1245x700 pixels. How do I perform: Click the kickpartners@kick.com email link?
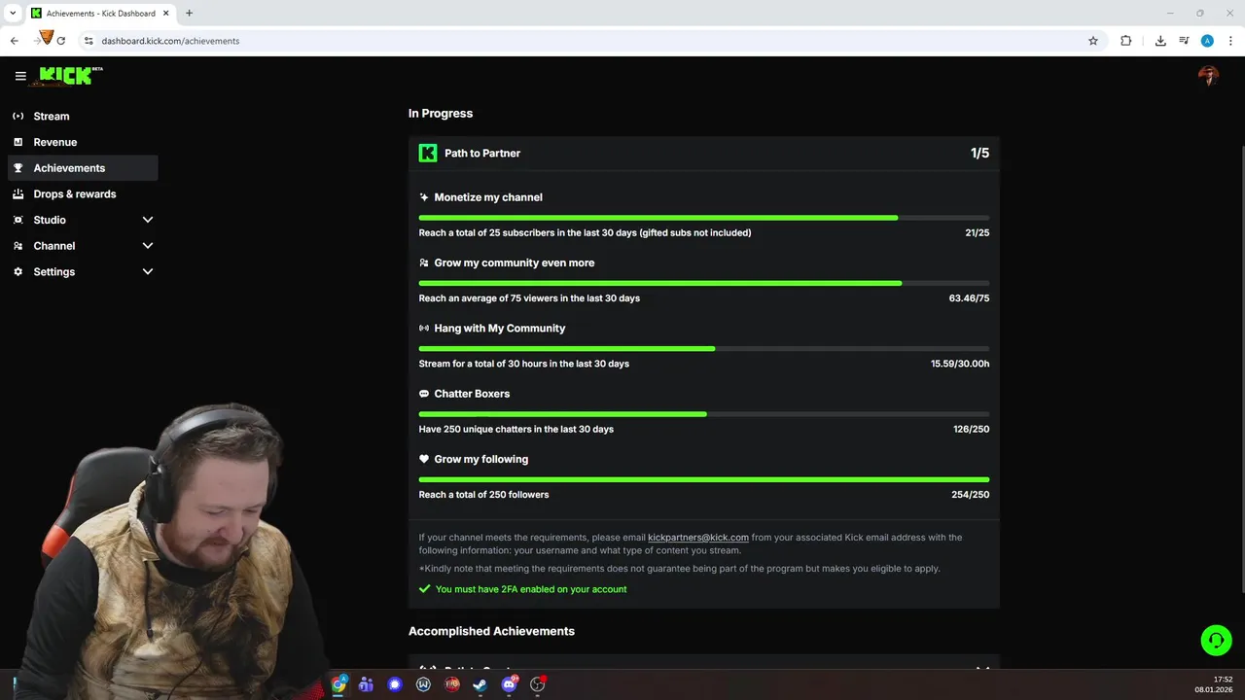698,537
